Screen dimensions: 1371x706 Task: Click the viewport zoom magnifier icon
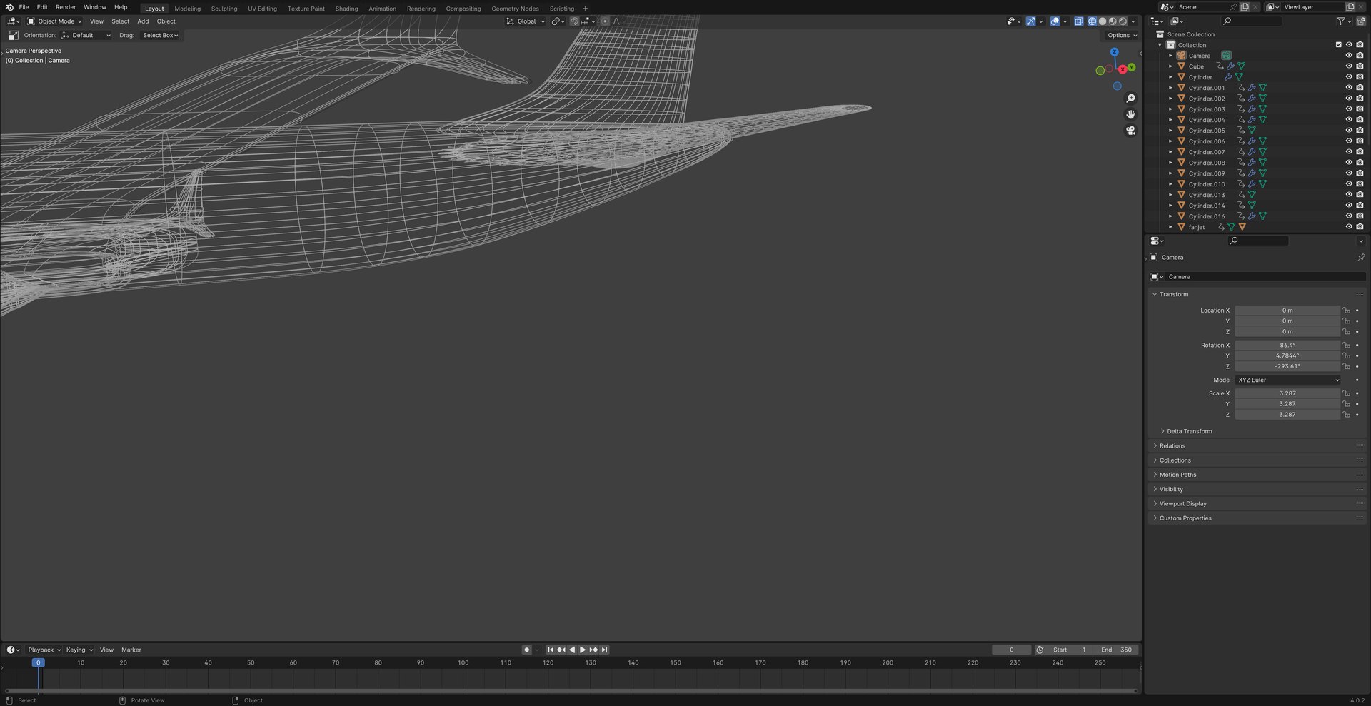[x=1130, y=99]
